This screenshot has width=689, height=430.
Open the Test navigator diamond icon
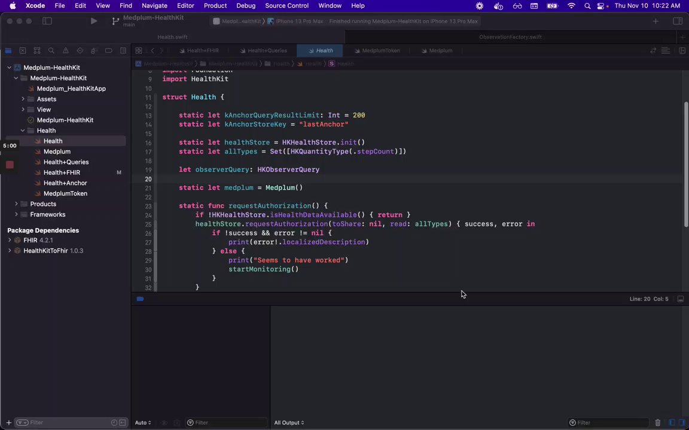click(80, 50)
